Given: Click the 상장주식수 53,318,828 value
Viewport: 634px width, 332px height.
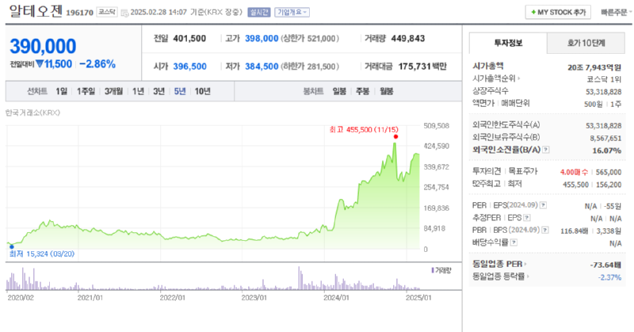Looking at the screenshot, I should 604,92.
